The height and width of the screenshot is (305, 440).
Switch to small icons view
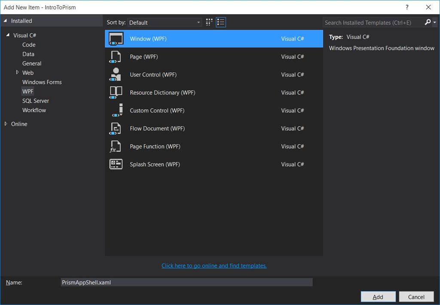click(209, 22)
